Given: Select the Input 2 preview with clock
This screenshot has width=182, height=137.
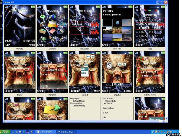Looking at the screenshot, I should pos(117,72).
